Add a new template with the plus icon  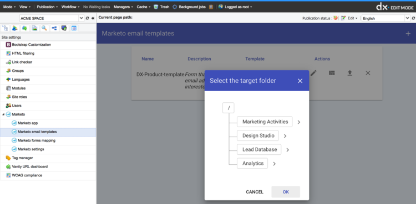[408, 34]
